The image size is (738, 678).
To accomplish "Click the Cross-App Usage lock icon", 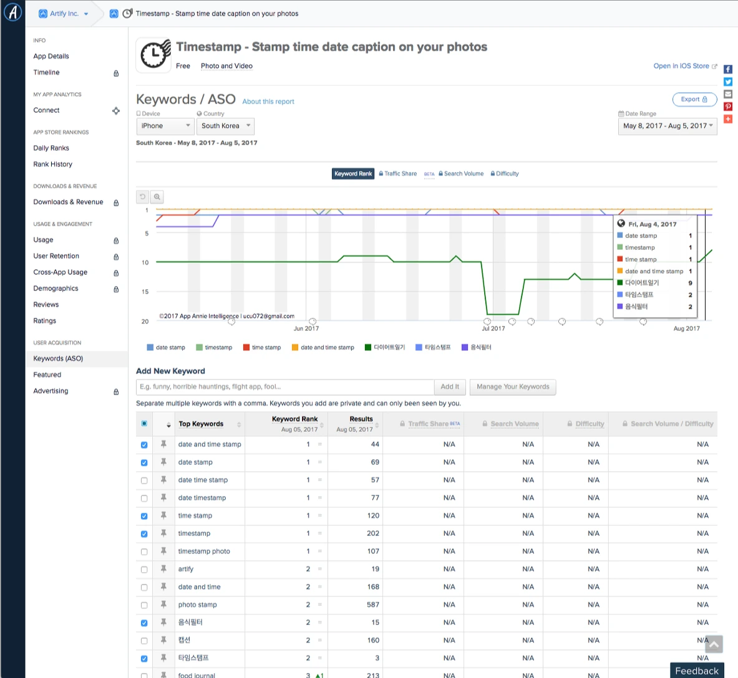I will click(x=116, y=273).
